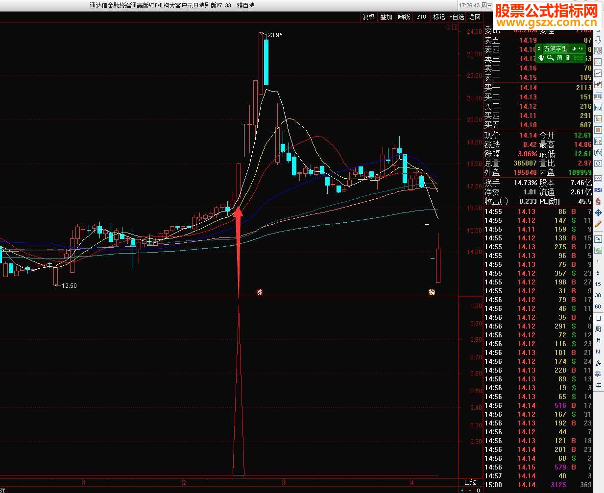
Task: Click the green refresh icon in sidebar
Action: click(x=598, y=250)
